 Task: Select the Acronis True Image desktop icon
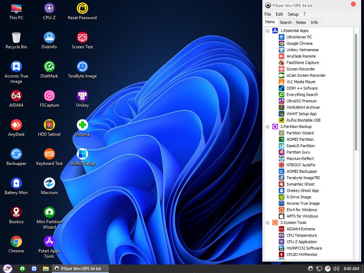coord(16,73)
